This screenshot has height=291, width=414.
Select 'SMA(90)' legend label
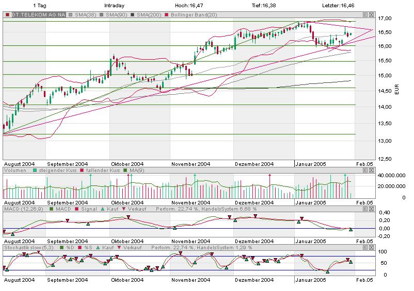coord(117,15)
